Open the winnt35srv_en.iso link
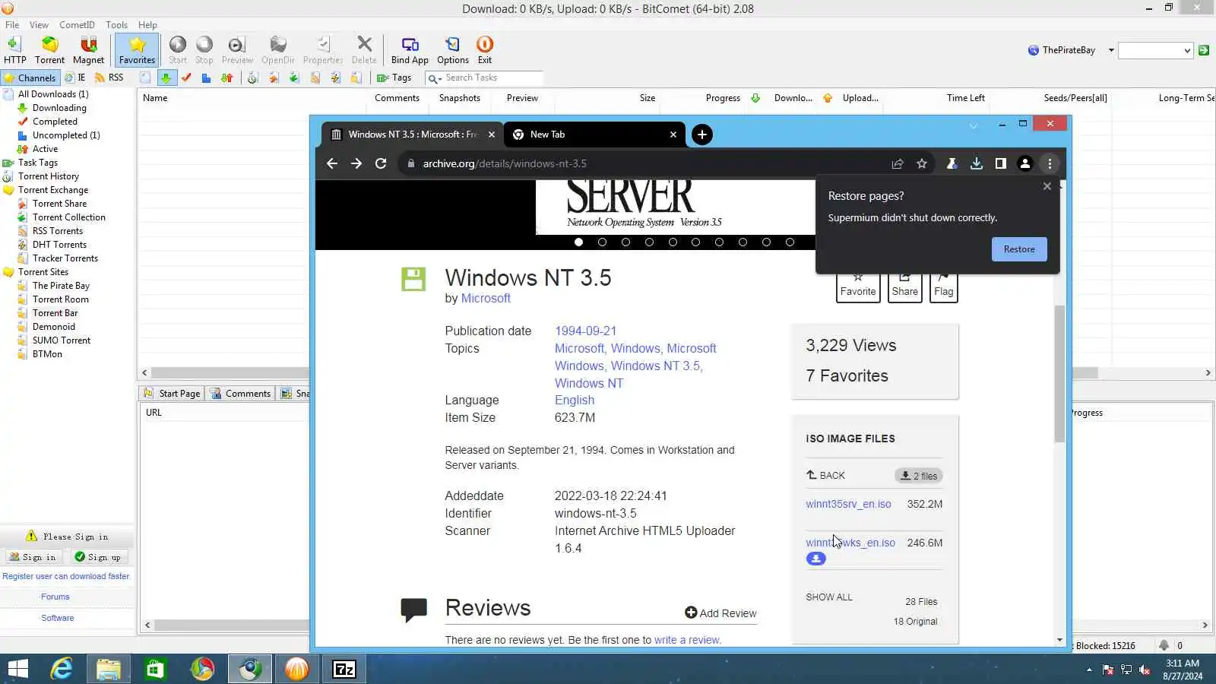 pyautogui.click(x=848, y=504)
